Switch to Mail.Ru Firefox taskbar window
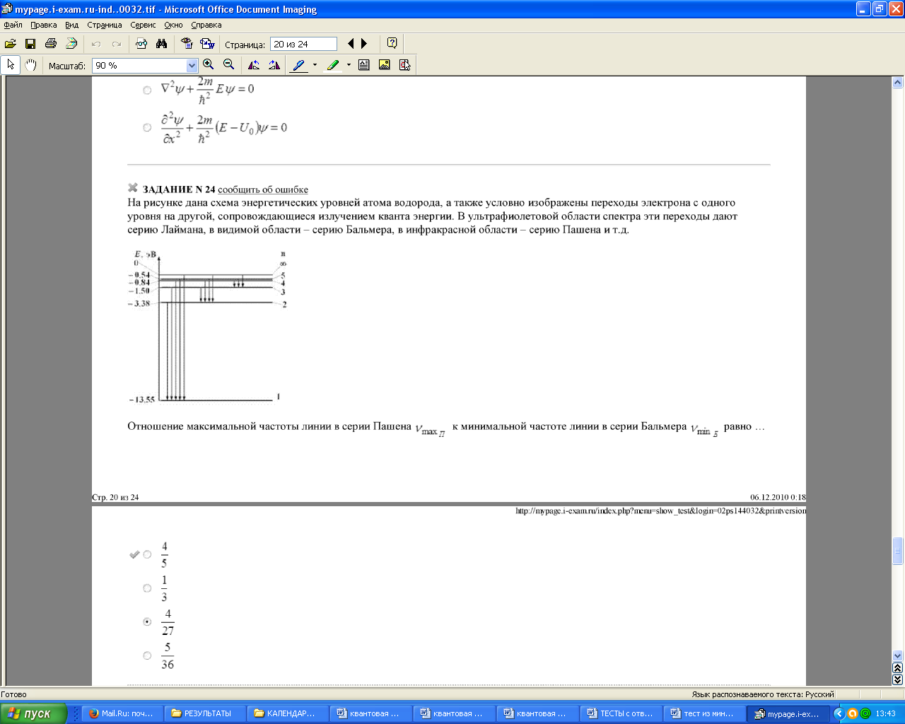The width and height of the screenshot is (905, 724). [123, 713]
